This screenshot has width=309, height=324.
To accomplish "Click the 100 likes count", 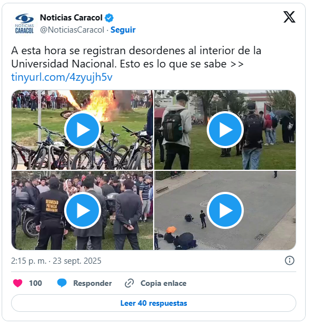I will coord(35,283).
